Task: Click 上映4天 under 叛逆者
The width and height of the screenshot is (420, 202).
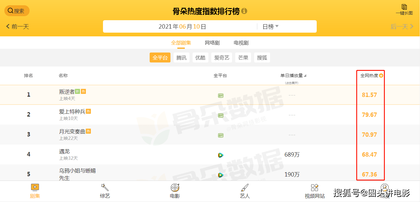Action: 67,99
